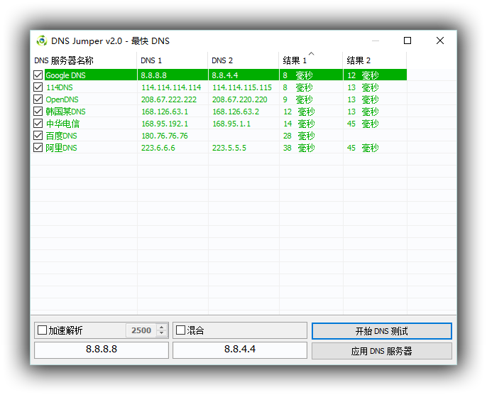This screenshot has width=487, height=395.
Task: Select the 中华电信 row name
Action: coord(62,124)
